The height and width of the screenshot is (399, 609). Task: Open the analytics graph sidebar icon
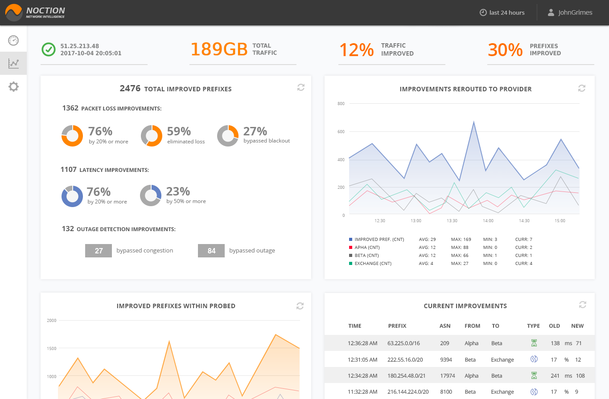click(13, 63)
